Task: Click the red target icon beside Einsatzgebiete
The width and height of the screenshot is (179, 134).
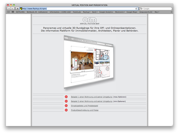Action: click(66, 106)
